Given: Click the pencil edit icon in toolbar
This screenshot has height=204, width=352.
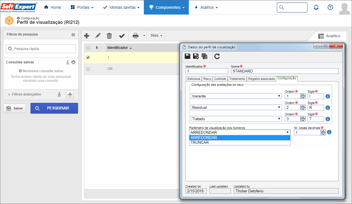Looking at the screenshot, I should 98,36.
